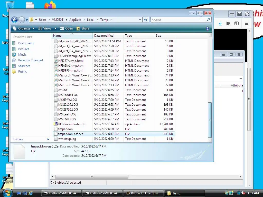Open Pictures favorite link
The image size is (263, 197).
coord(23,49)
